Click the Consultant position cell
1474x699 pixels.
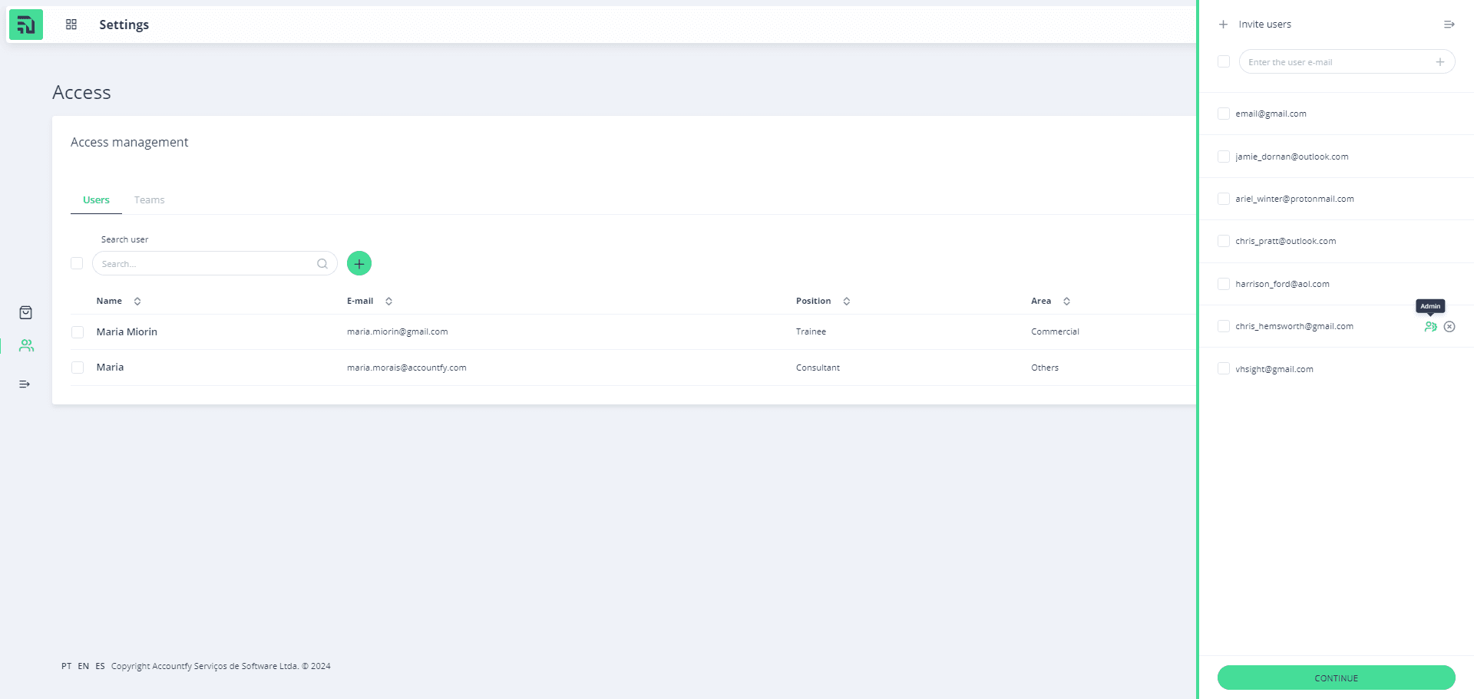click(818, 368)
